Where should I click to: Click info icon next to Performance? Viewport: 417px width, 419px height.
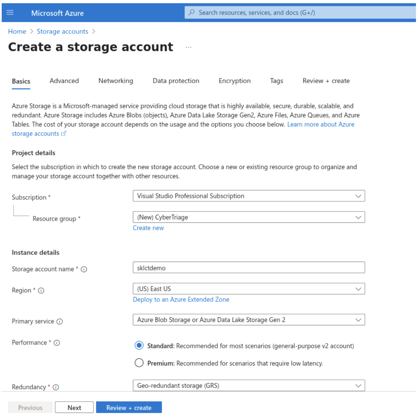point(57,343)
